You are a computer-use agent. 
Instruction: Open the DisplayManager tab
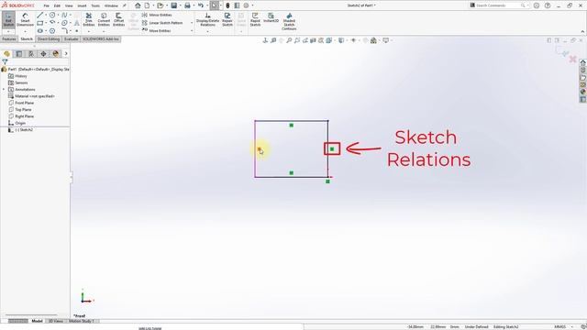(56, 54)
